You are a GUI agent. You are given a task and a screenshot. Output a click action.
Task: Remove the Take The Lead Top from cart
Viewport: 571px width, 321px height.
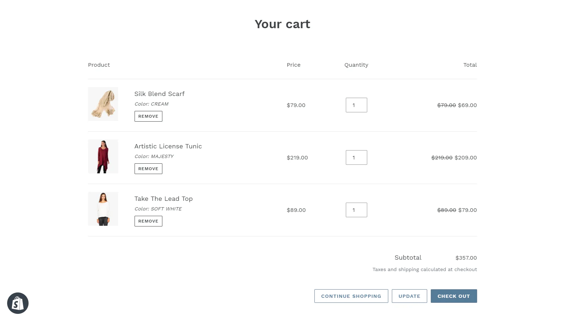[148, 221]
